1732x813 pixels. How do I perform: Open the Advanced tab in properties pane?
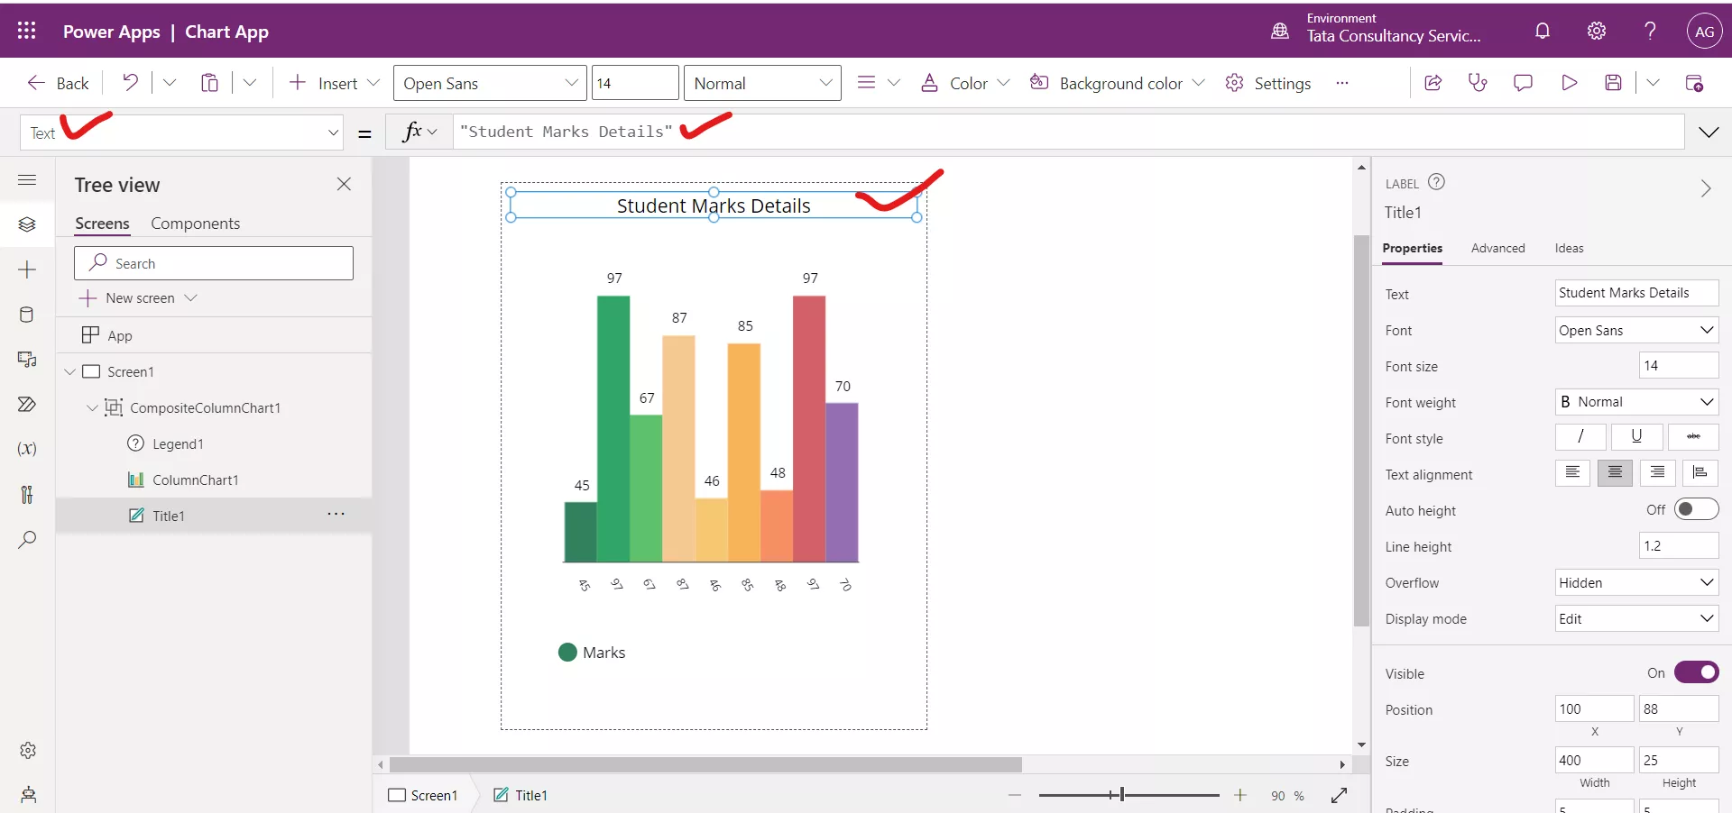tap(1497, 248)
